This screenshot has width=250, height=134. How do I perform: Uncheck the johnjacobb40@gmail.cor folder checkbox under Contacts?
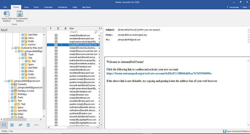[x=12, y=88]
